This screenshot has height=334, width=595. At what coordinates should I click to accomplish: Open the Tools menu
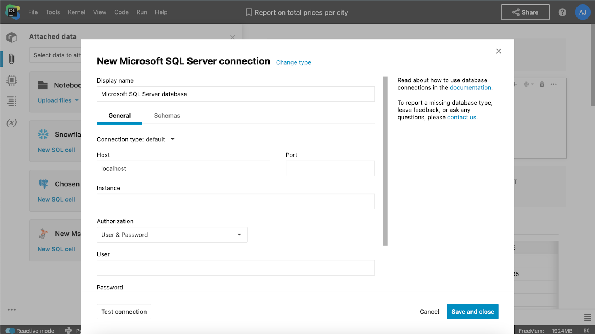click(x=53, y=12)
